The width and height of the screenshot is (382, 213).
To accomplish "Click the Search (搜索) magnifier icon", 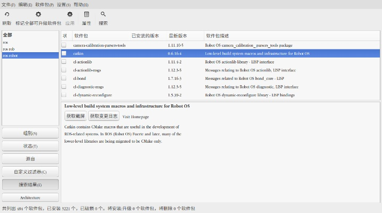I will pos(103,14).
